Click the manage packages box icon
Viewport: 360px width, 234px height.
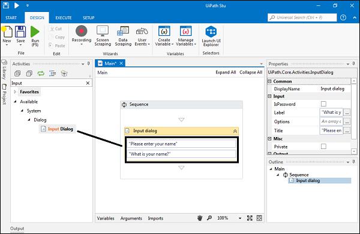[64, 74]
